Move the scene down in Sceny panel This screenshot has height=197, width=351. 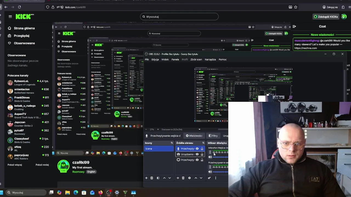coord(169,178)
